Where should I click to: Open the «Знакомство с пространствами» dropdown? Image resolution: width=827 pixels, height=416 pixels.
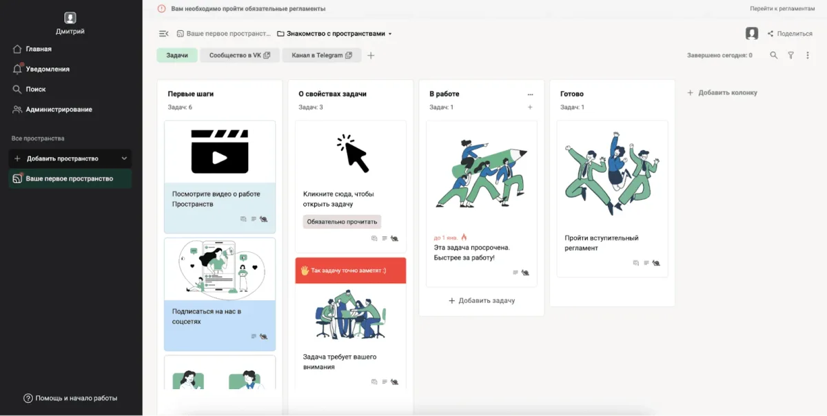(334, 34)
